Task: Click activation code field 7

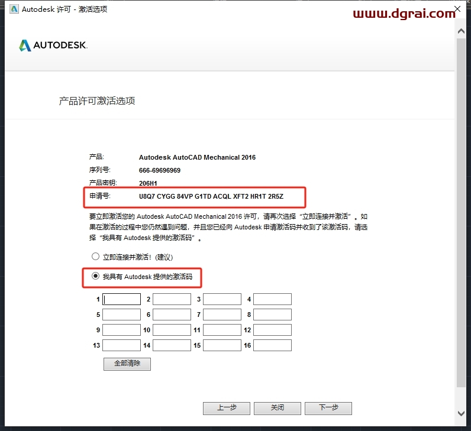Action: click(222, 315)
